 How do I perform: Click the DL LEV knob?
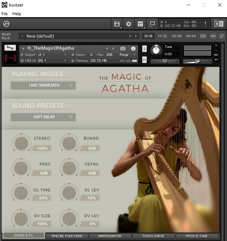click(x=69, y=193)
